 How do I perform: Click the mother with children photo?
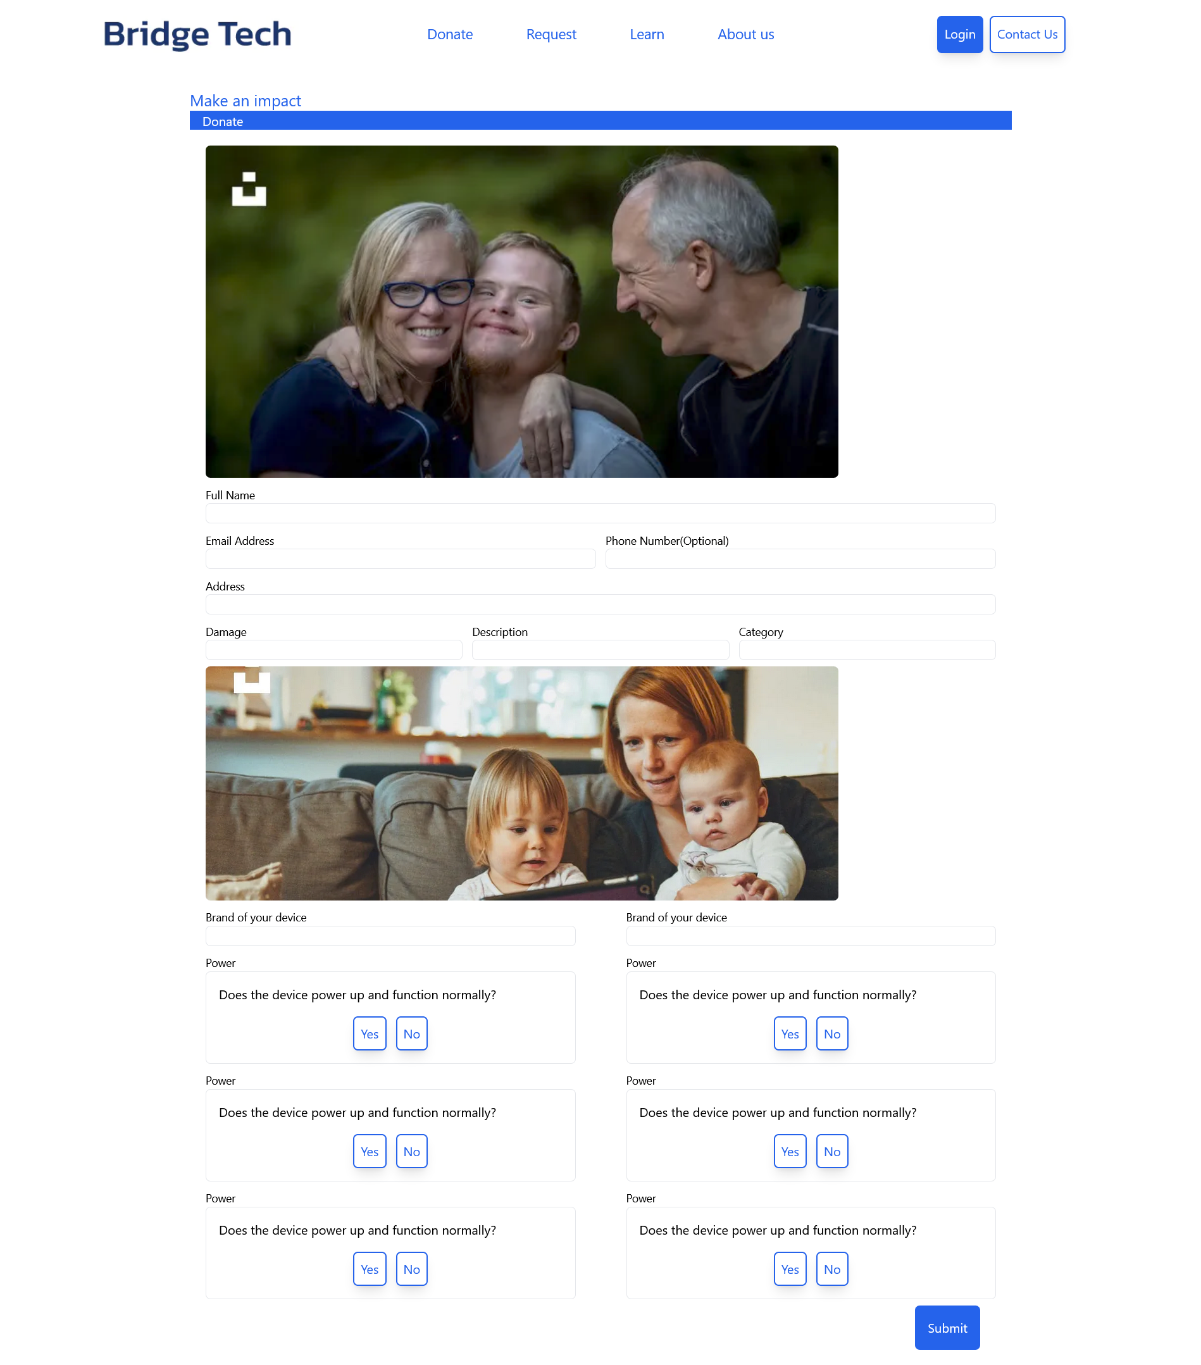[521, 783]
